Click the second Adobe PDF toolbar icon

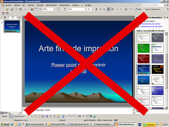click(7, 14)
